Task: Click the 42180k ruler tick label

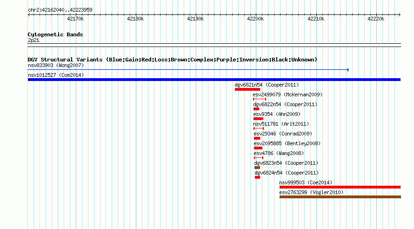Action: [135, 19]
